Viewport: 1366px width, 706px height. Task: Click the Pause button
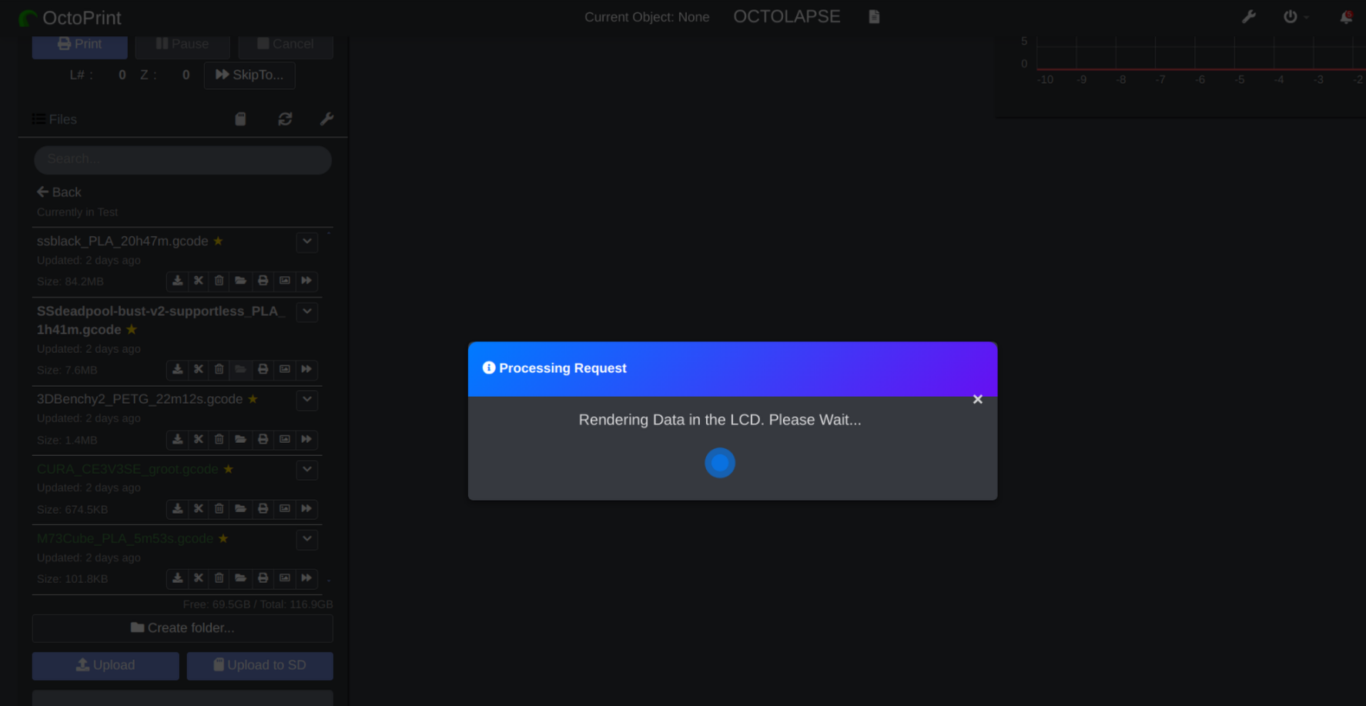(x=182, y=45)
